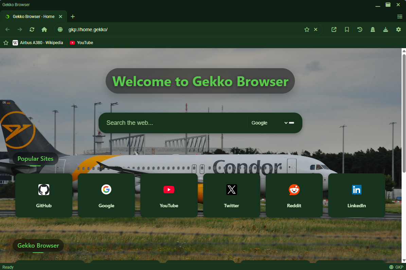
Task: Click the Popular Sites heading
Action: click(35, 159)
